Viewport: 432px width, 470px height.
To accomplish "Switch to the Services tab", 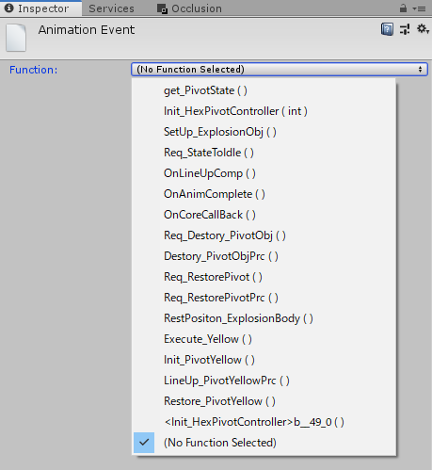I will [x=111, y=8].
